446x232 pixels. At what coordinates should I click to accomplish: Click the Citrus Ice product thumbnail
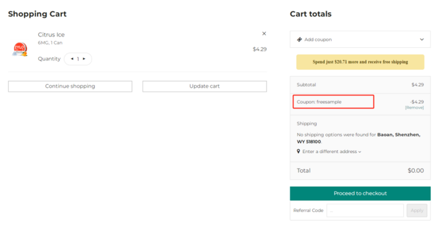pyautogui.click(x=20, y=49)
